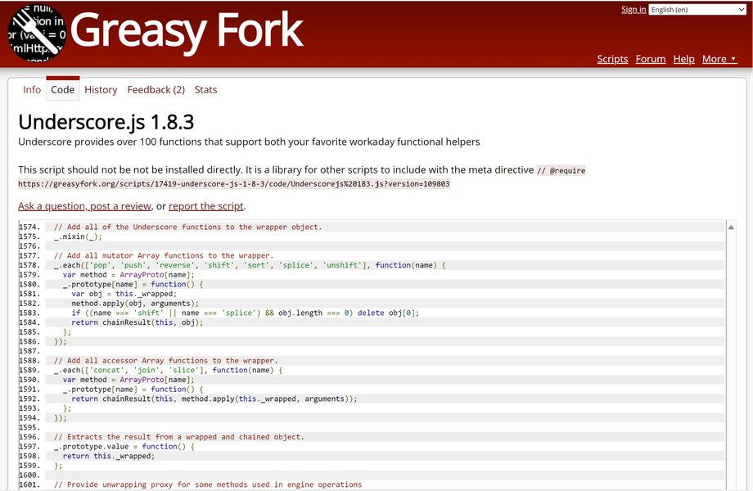Open the Feedback (2) tab
The height and width of the screenshot is (491, 753).
pos(156,90)
